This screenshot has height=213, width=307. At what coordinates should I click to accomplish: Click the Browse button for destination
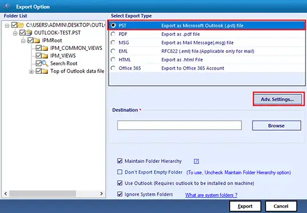276,126
